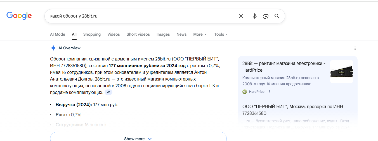Click the 'Рост: +0,7%' bullet
Viewport: 378px width, 141px height.
click(x=68, y=115)
